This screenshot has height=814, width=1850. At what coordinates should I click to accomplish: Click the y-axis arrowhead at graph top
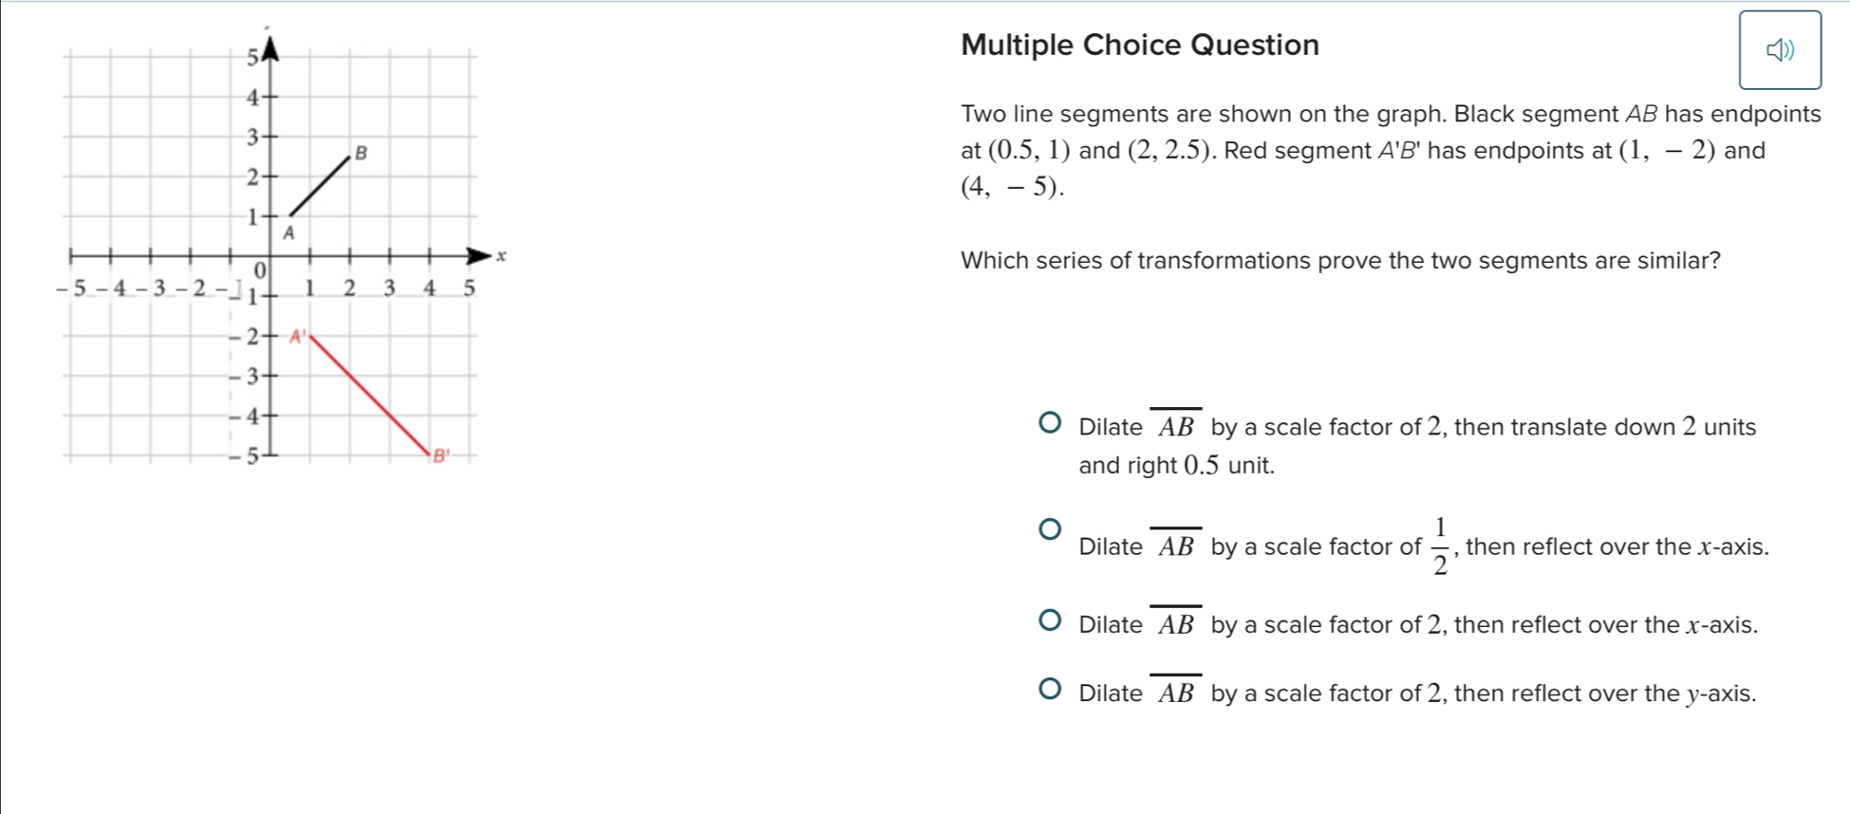pos(271,47)
